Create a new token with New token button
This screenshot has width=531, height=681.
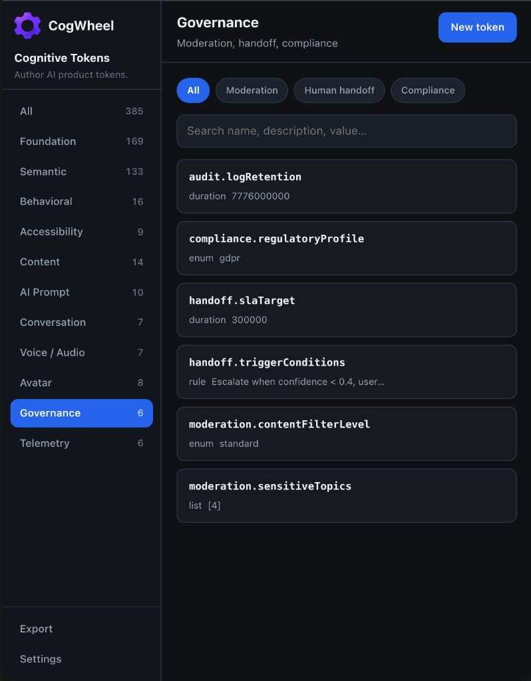click(477, 27)
